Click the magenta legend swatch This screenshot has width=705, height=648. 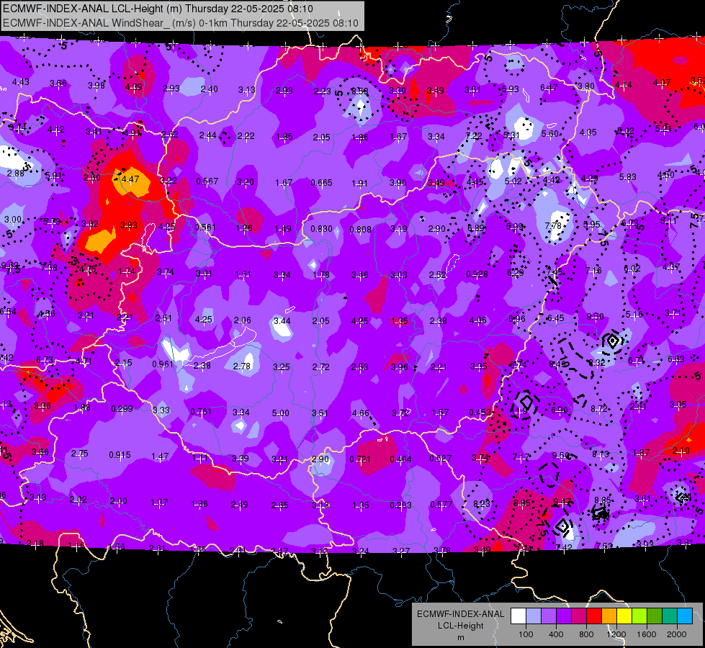(579, 616)
